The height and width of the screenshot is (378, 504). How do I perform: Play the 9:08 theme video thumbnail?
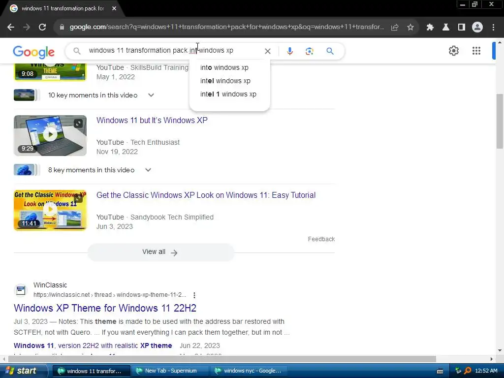(x=50, y=72)
